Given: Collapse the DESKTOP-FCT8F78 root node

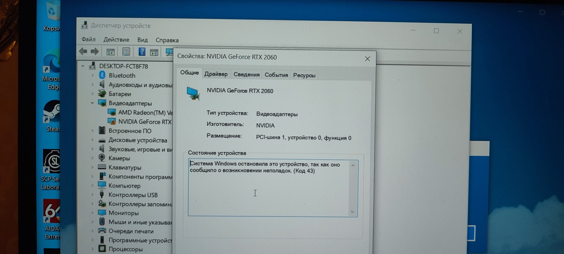Looking at the screenshot, I should [83, 66].
